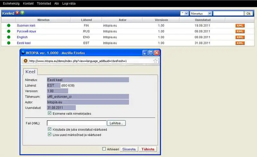
Task: Click the RUS abbreviation cell
Action: [86, 31]
